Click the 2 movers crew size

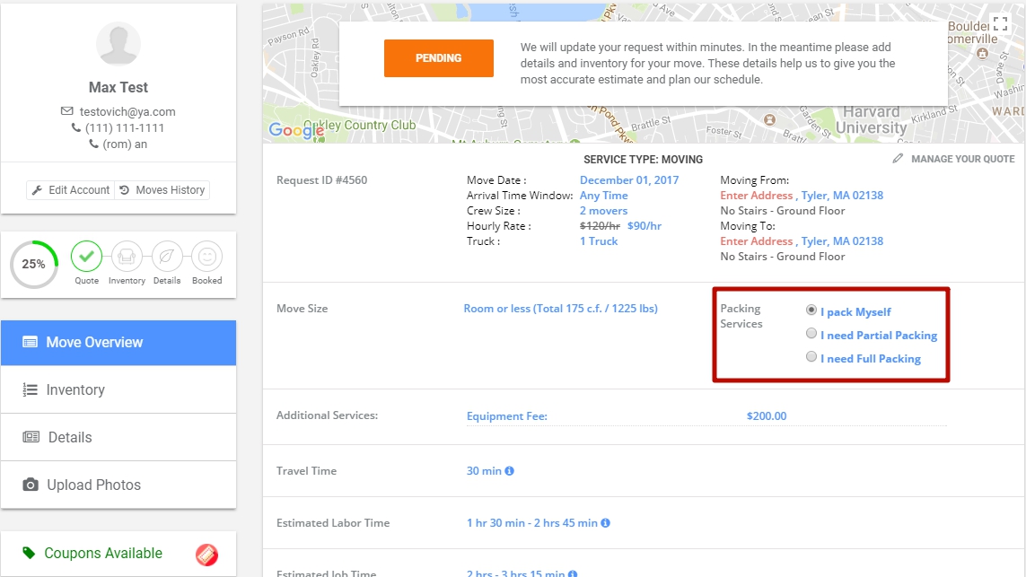tap(603, 211)
